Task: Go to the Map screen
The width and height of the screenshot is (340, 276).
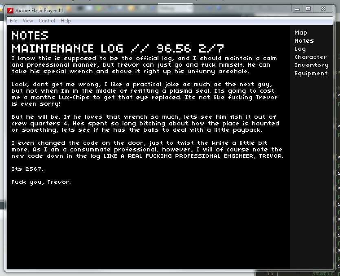Action: pyautogui.click(x=301, y=33)
